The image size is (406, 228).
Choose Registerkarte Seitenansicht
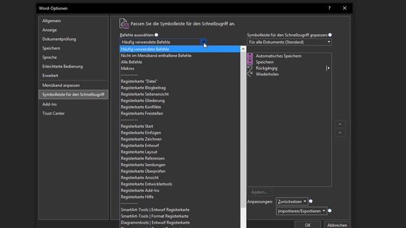180,94
